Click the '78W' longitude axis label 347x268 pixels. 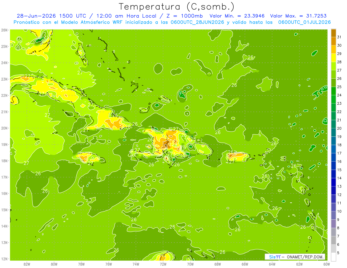(81, 264)
